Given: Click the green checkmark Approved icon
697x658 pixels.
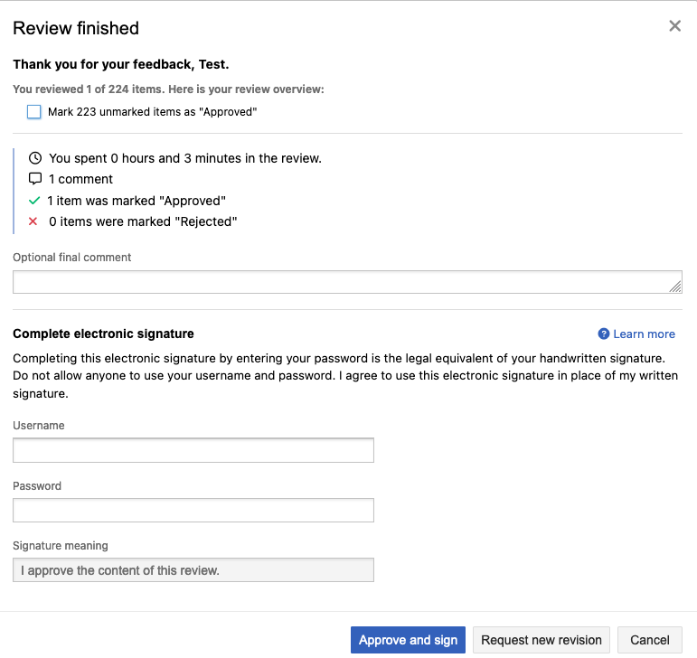Looking at the screenshot, I should (x=34, y=201).
